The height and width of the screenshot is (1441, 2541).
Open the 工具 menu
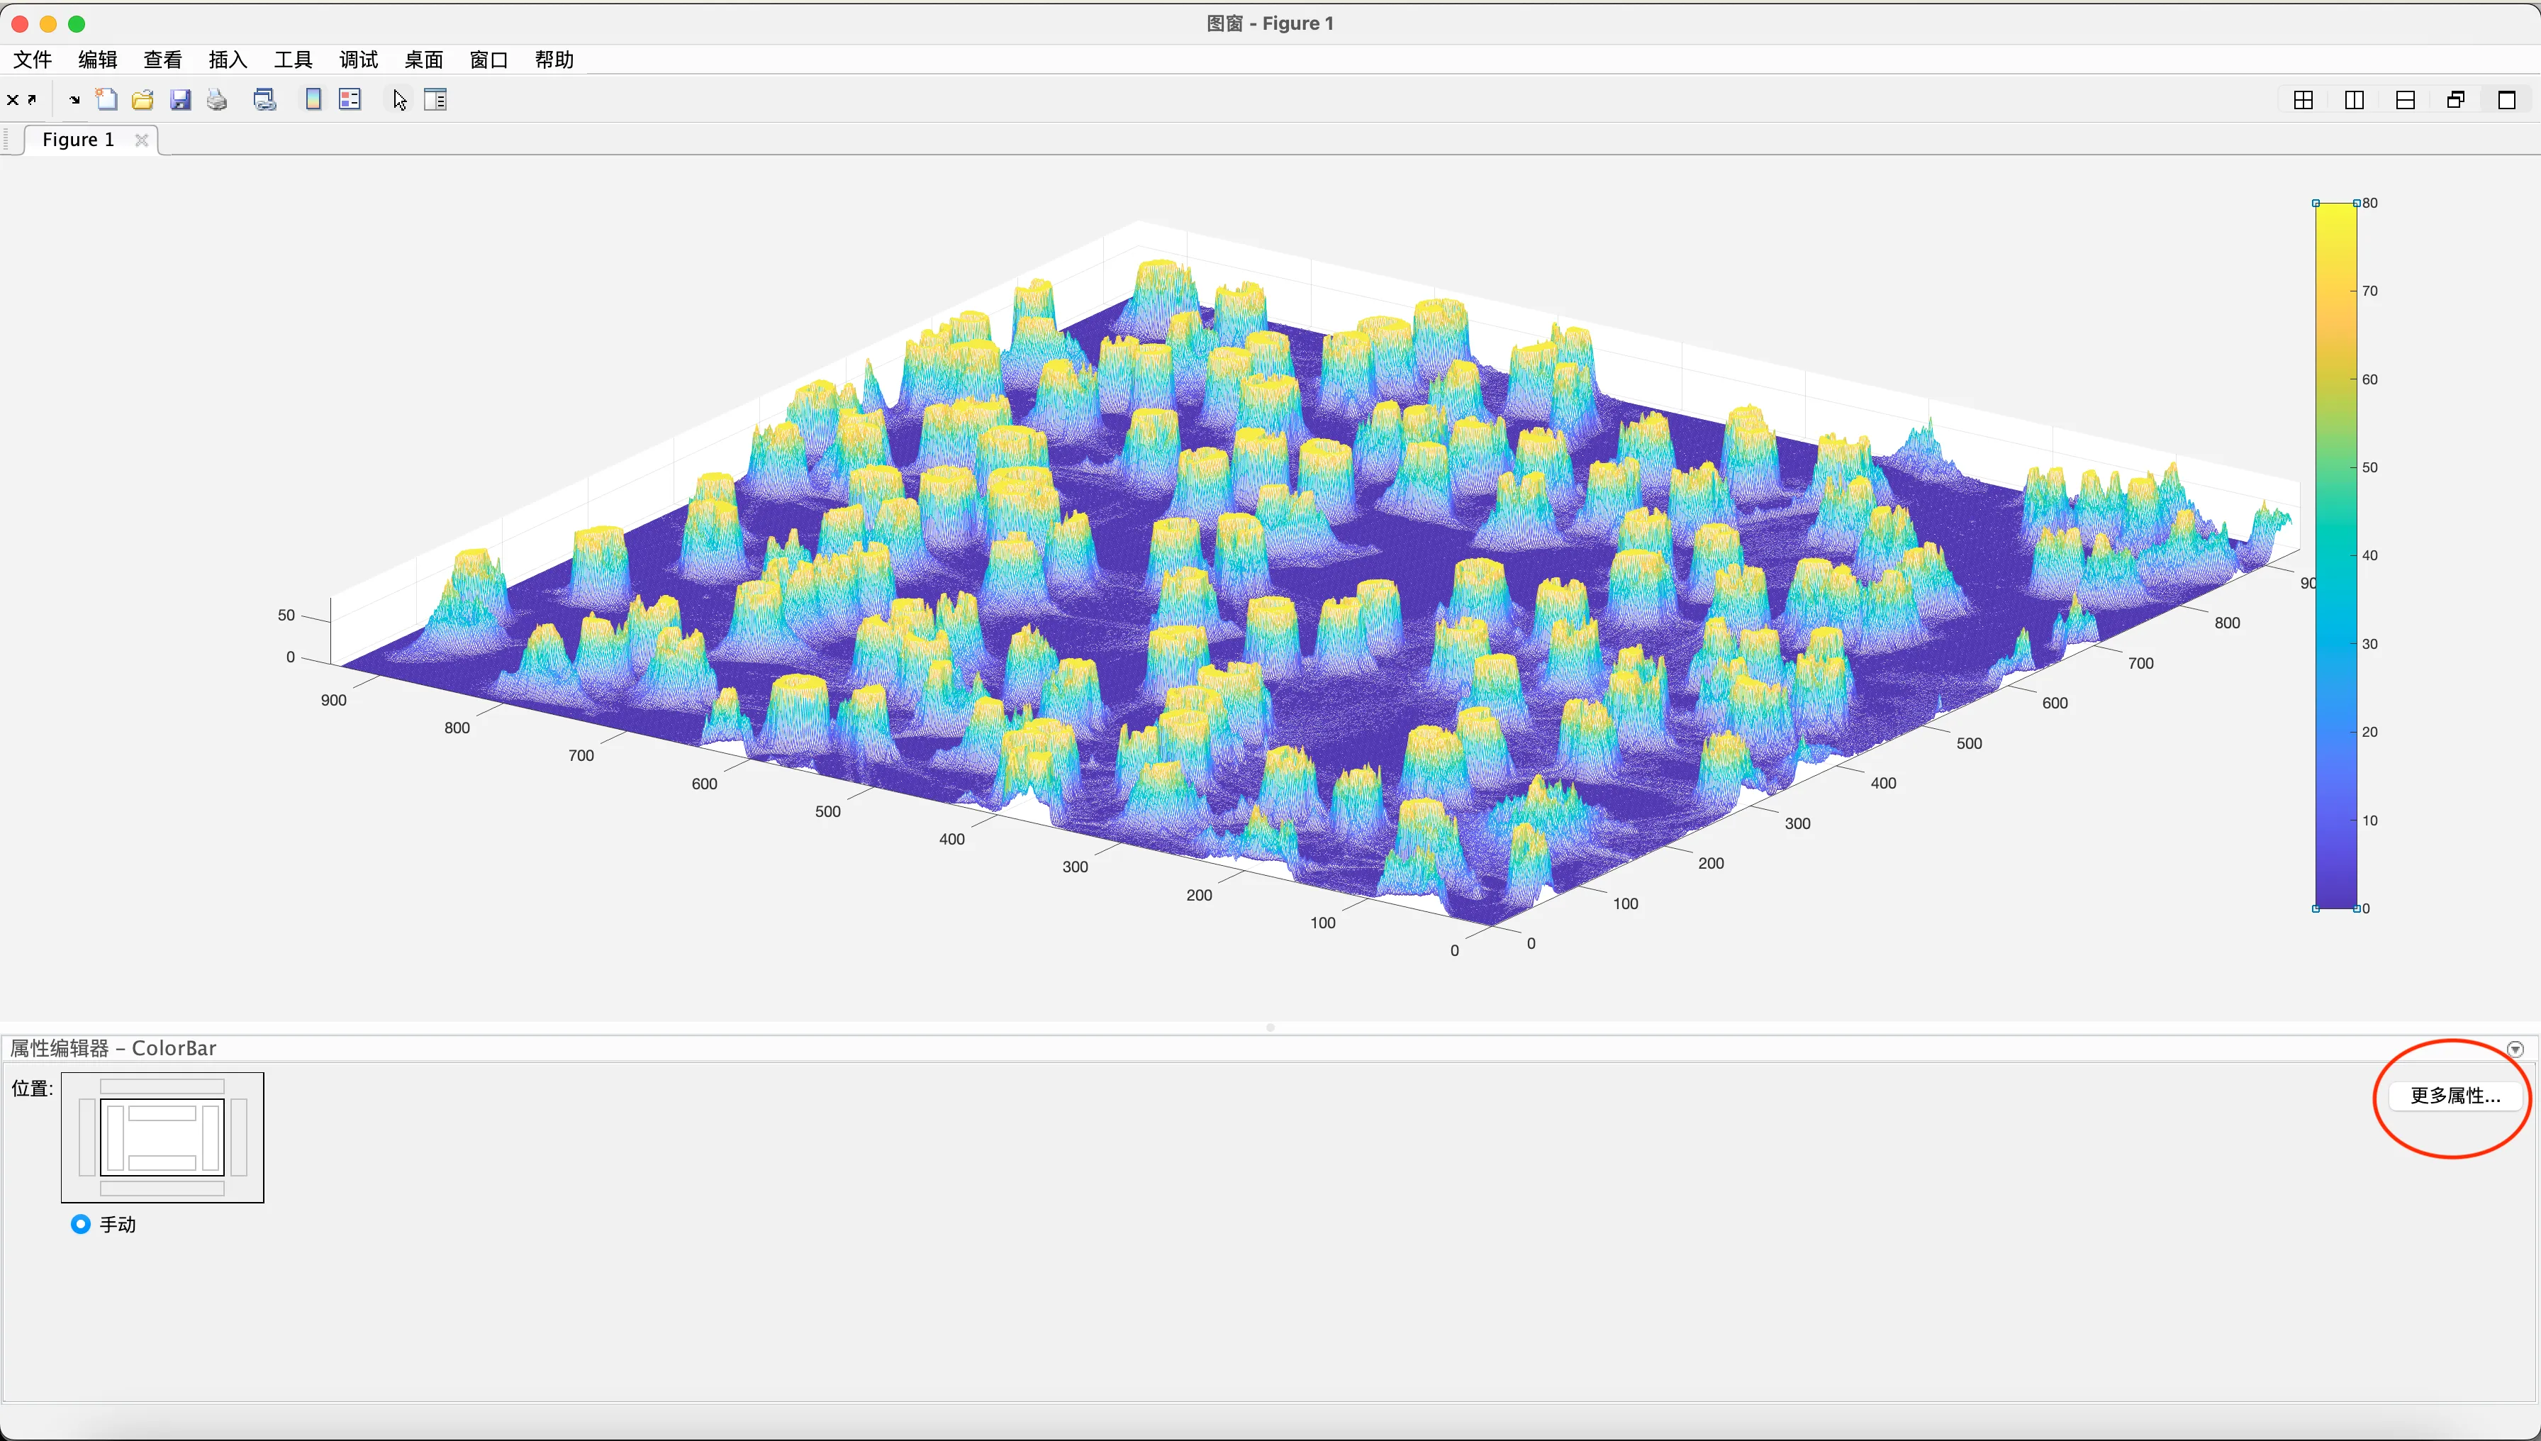point(293,60)
